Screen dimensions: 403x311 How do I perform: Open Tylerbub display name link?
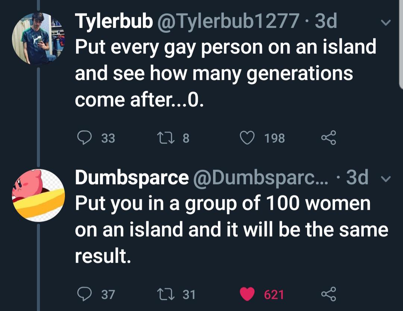click(114, 21)
